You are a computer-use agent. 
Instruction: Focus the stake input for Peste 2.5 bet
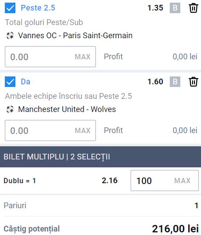(50, 57)
